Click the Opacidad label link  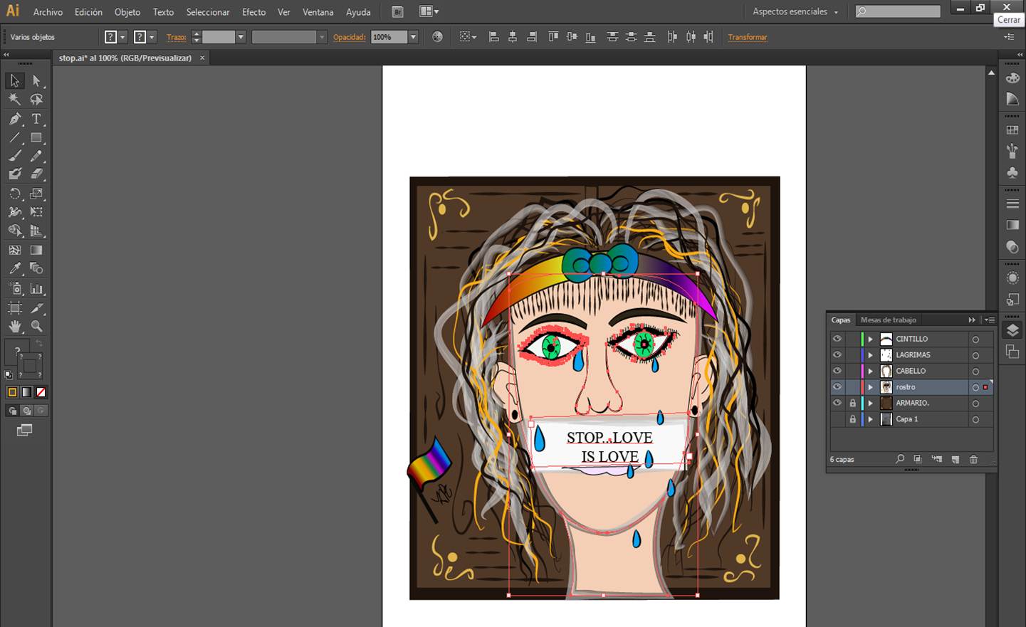point(349,37)
